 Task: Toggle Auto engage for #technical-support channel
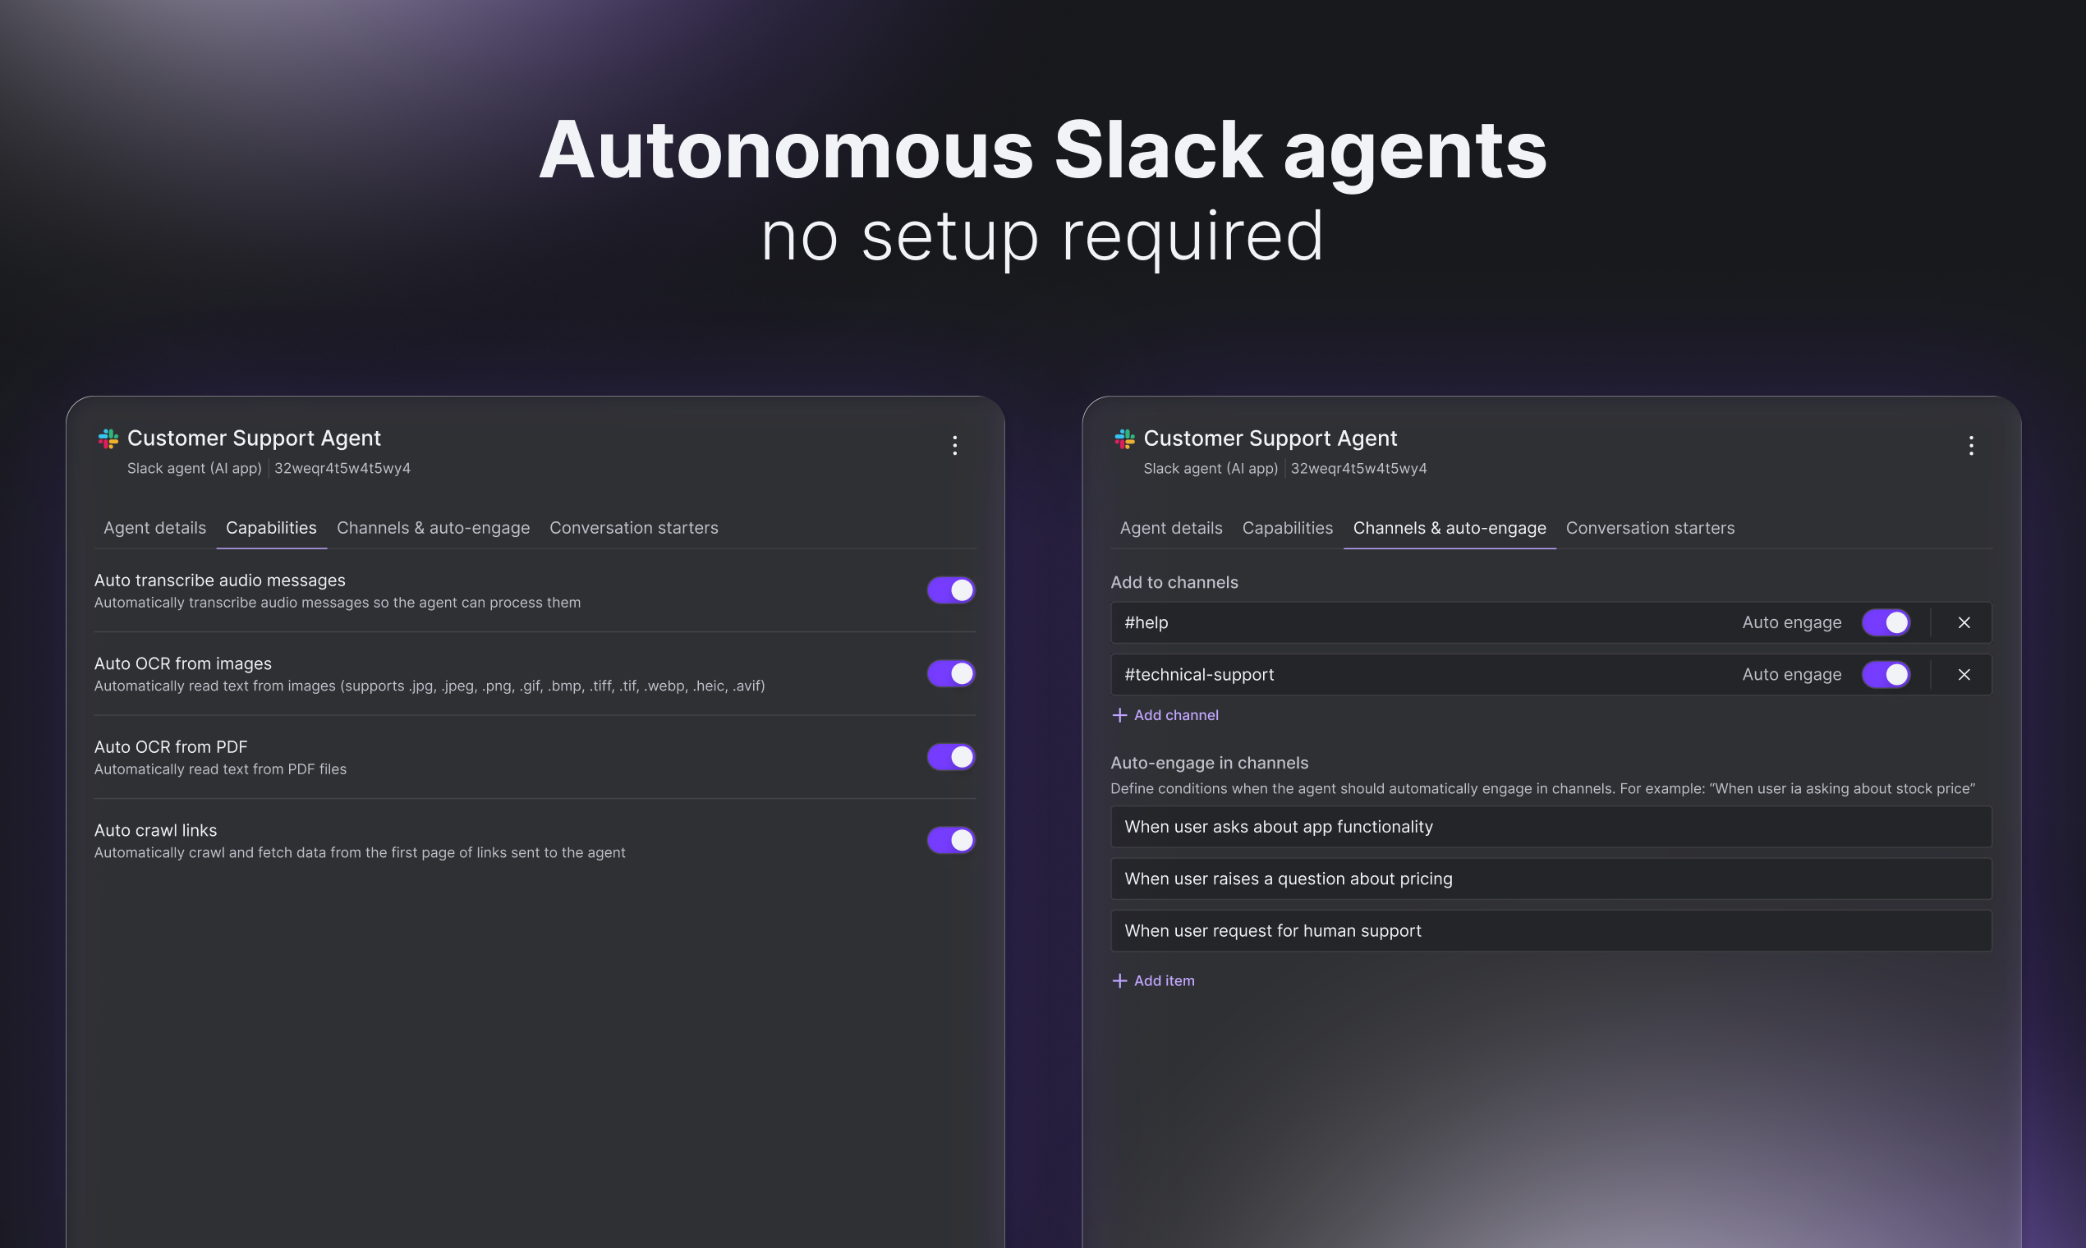(x=1886, y=674)
